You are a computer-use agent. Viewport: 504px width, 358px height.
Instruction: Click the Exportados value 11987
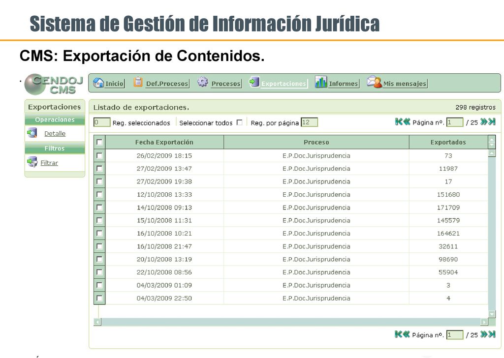pos(448,169)
